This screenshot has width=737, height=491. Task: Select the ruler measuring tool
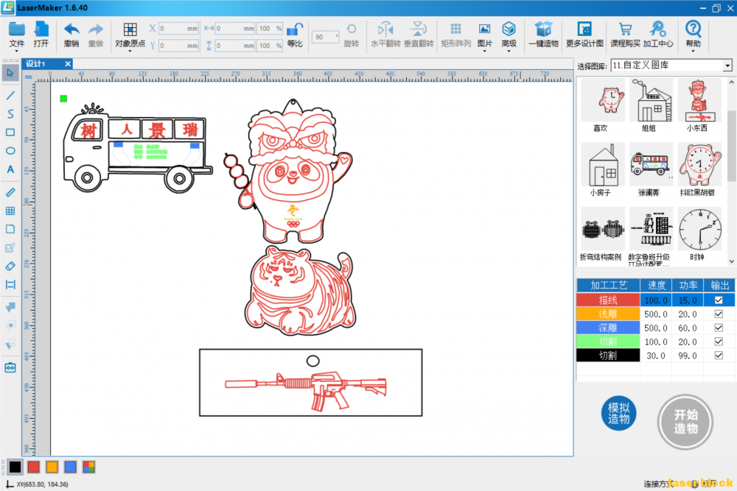tap(10, 192)
